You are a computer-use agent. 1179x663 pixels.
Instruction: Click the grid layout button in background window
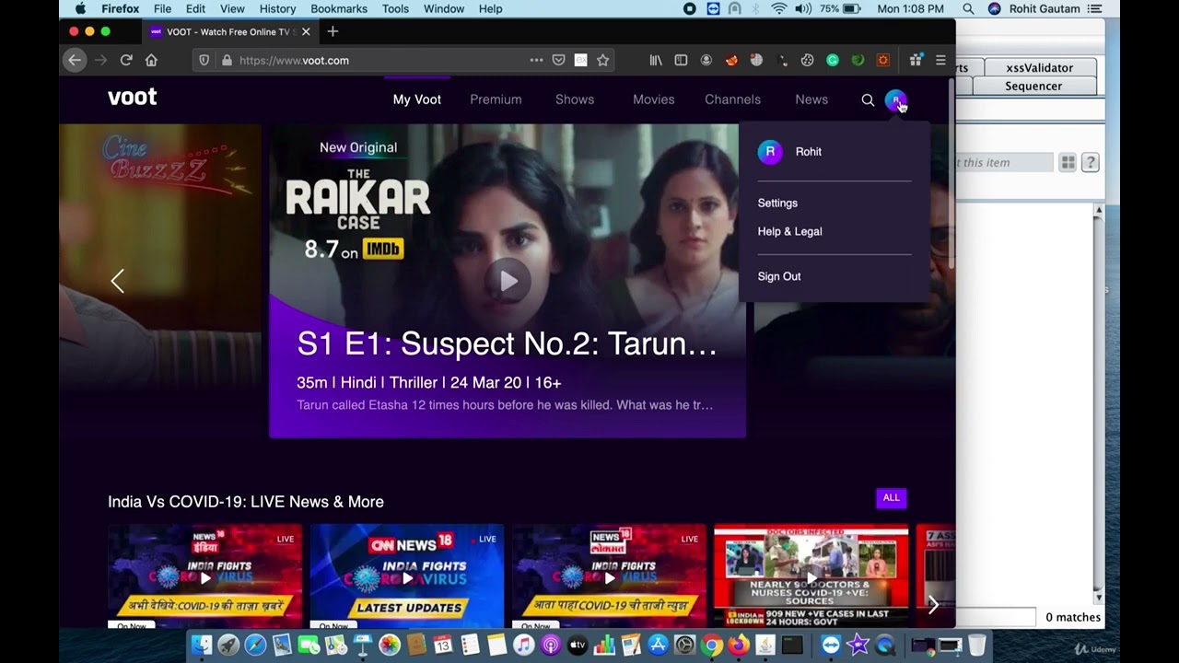pos(1068,163)
